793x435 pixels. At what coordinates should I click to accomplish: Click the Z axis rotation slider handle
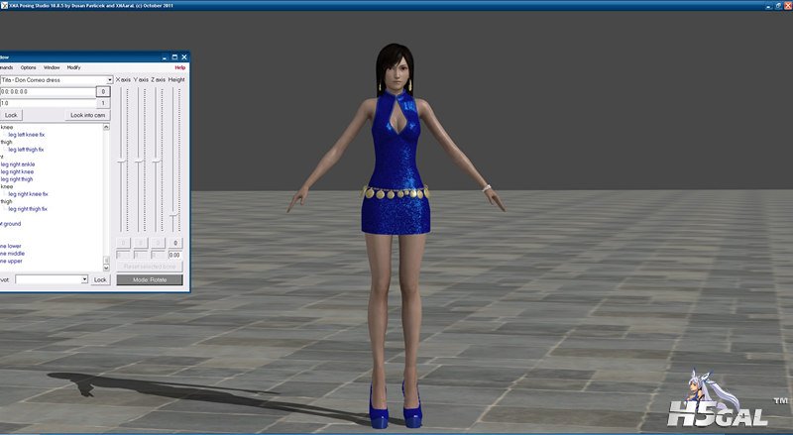tap(156, 162)
